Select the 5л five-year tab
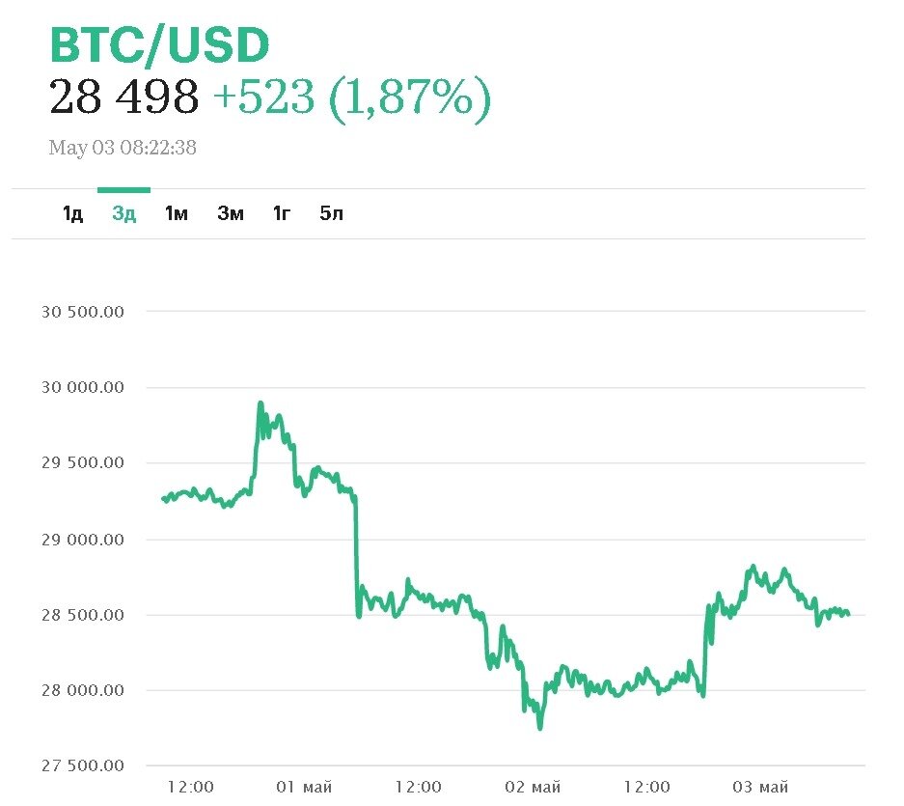 331,213
